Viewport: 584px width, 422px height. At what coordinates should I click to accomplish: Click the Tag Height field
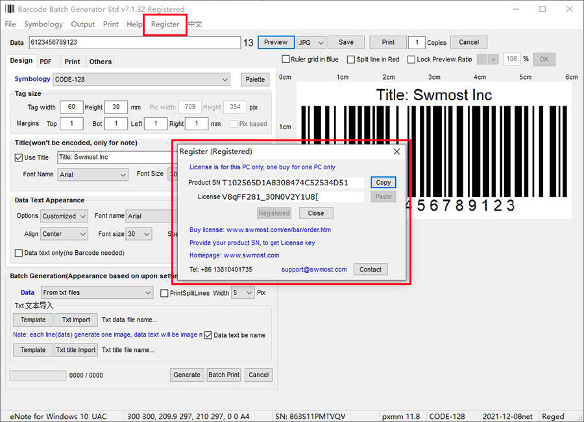pyautogui.click(x=116, y=107)
